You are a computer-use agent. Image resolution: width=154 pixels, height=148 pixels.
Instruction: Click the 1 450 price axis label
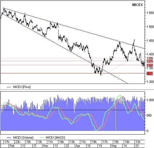click(150, 41)
